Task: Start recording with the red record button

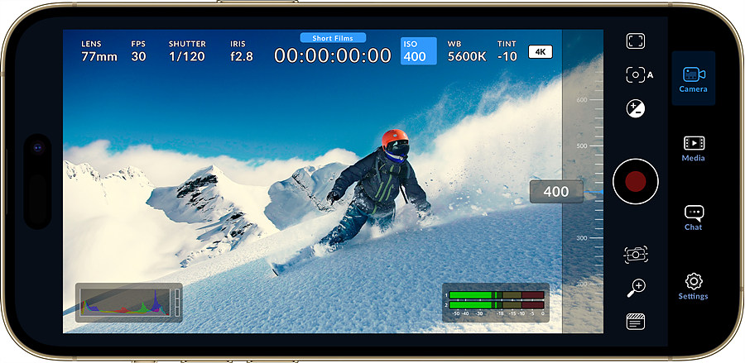Action: [635, 181]
